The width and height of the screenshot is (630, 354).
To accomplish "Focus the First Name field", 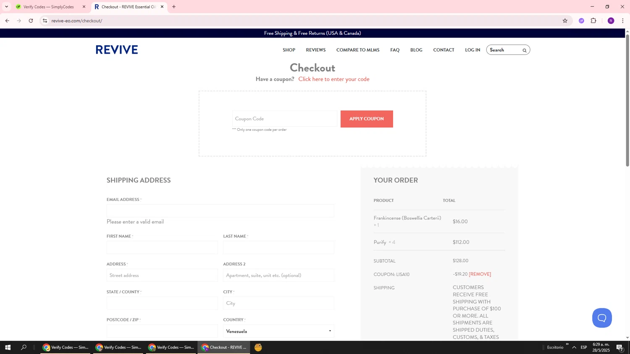I will [162, 247].
